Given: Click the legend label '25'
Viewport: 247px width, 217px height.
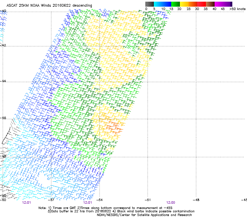Looking at the screenshot, I should [189, 9].
